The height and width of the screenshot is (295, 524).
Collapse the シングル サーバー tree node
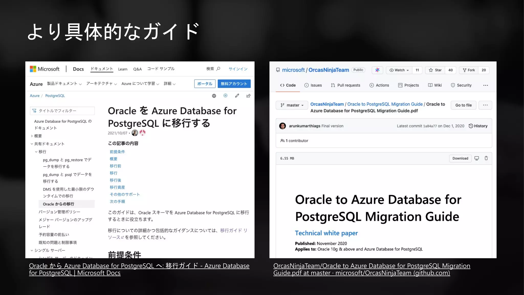click(32, 250)
